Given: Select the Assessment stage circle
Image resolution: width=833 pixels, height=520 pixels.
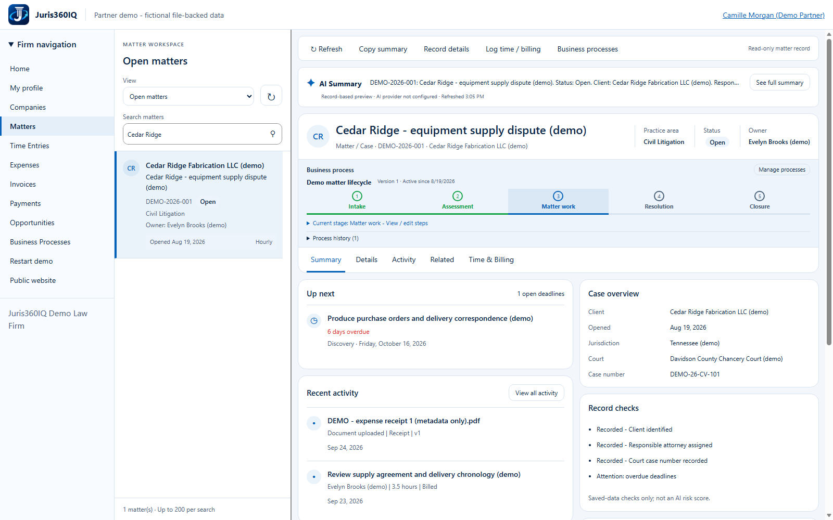Looking at the screenshot, I should [x=458, y=196].
